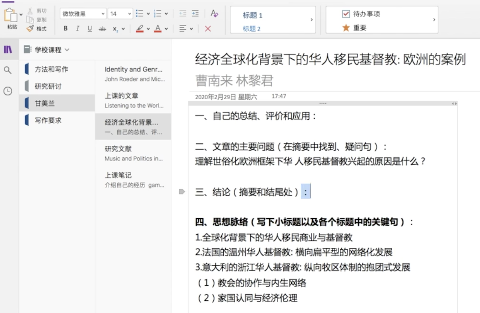Click the note container width arrows handle

pyautogui.click(x=454, y=104)
